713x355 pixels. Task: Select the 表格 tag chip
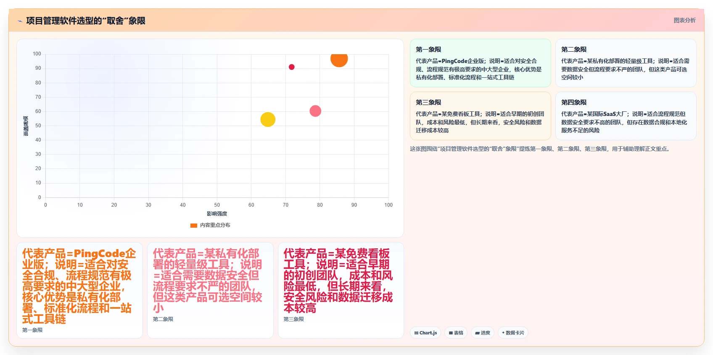pos(456,333)
